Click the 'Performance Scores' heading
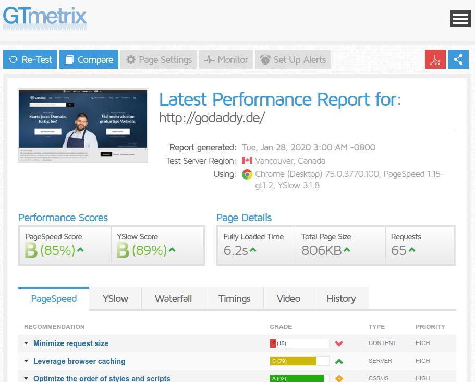The height and width of the screenshot is (382, 475). 63,218
